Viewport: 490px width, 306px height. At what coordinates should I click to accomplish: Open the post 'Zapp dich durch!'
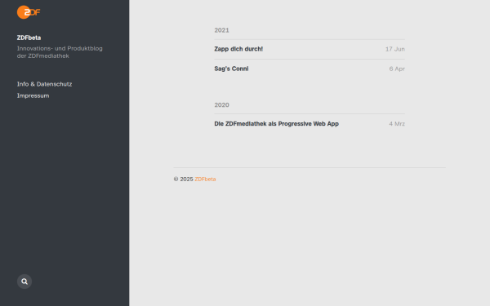tap(238, 49)
